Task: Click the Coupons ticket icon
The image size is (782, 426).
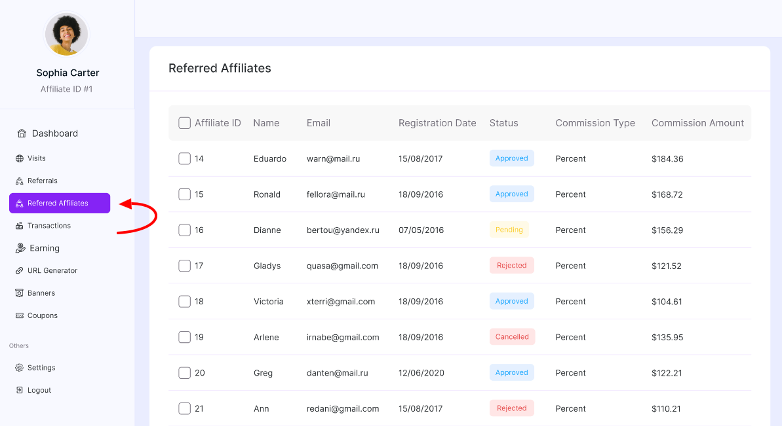Action: tap(20, 315)
